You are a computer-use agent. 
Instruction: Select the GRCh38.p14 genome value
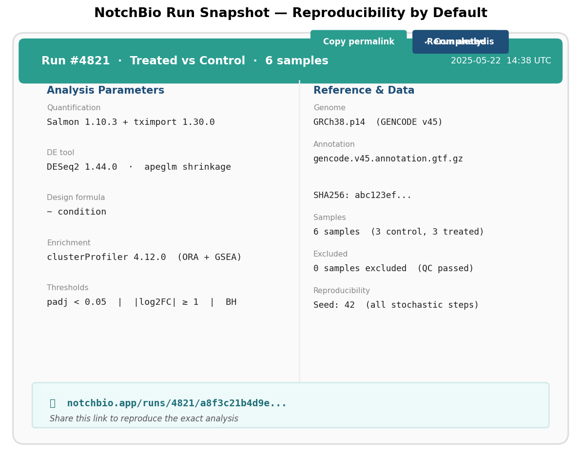tap(378, 122)
